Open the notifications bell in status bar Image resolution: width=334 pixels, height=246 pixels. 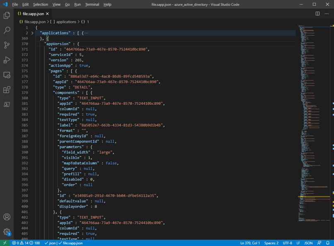point(328,243)
